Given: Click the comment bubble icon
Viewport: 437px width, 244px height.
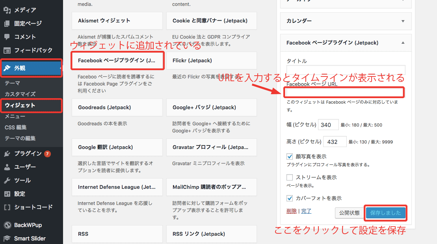Looking at the screenshot, I should (x=7, y=37).
